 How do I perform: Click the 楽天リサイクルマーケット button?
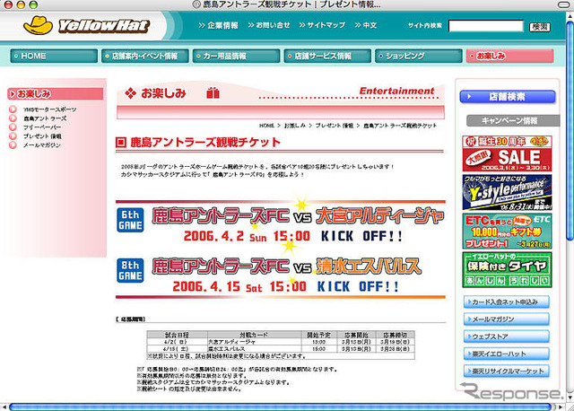[506, 372]
